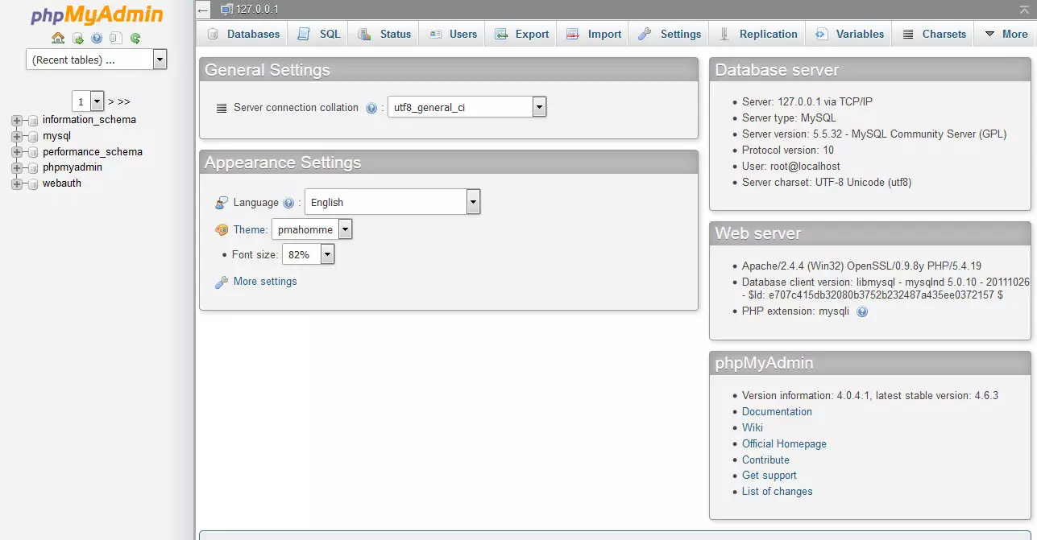
Task: Click the text "Server: 127.0.0.1 via TCP/IP"
Action: tap(807, 102)
